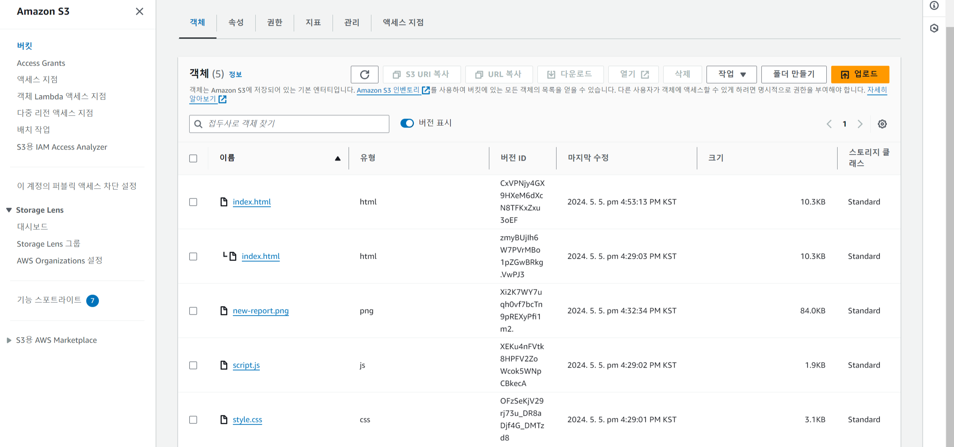Click the orange 업로드 button

(860, 74)
